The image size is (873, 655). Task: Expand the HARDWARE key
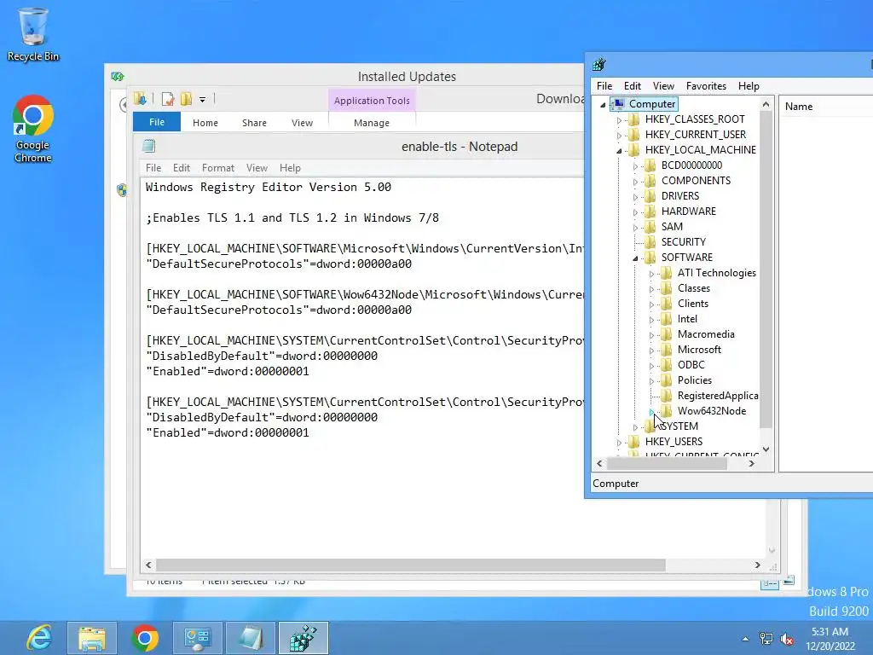coord(635,212)
